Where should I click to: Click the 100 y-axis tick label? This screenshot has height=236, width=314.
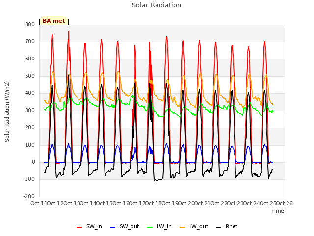pyautogui.click(x=30, y=145)
